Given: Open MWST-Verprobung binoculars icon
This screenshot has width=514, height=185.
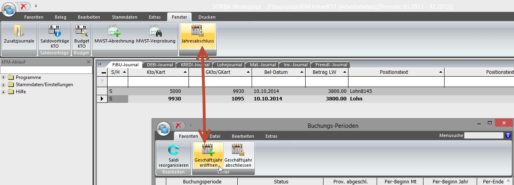Looking at the screenshot, I should click(x=156, y=35).
